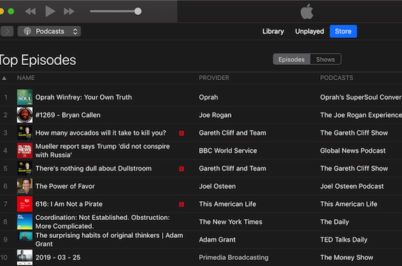Click provider 'Joe Rogan'

(x=215, y=115)
